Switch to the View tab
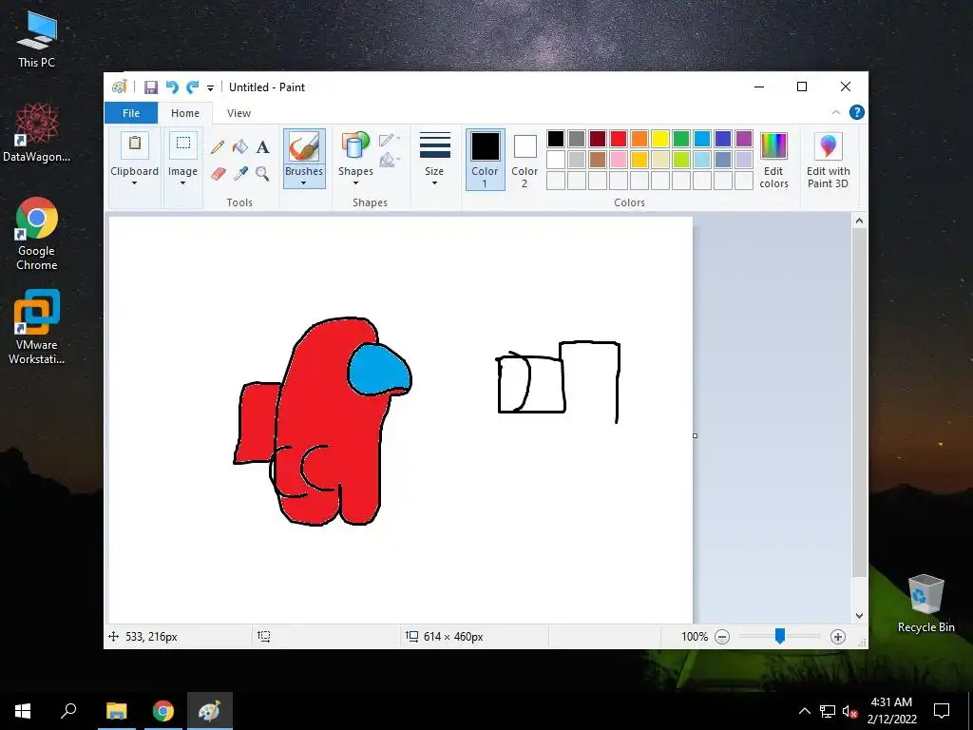 (x=238, y=113)
